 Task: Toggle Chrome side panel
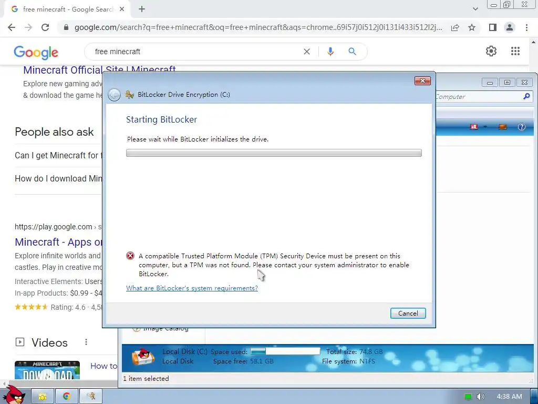tap(493, 27)
